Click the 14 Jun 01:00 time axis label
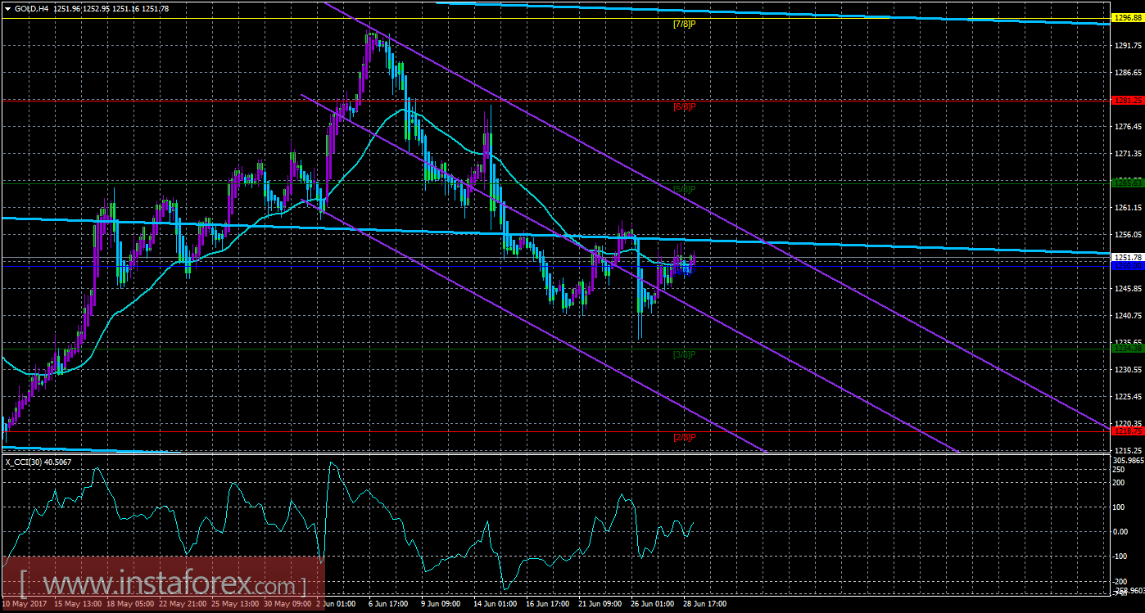 (494, 605)
